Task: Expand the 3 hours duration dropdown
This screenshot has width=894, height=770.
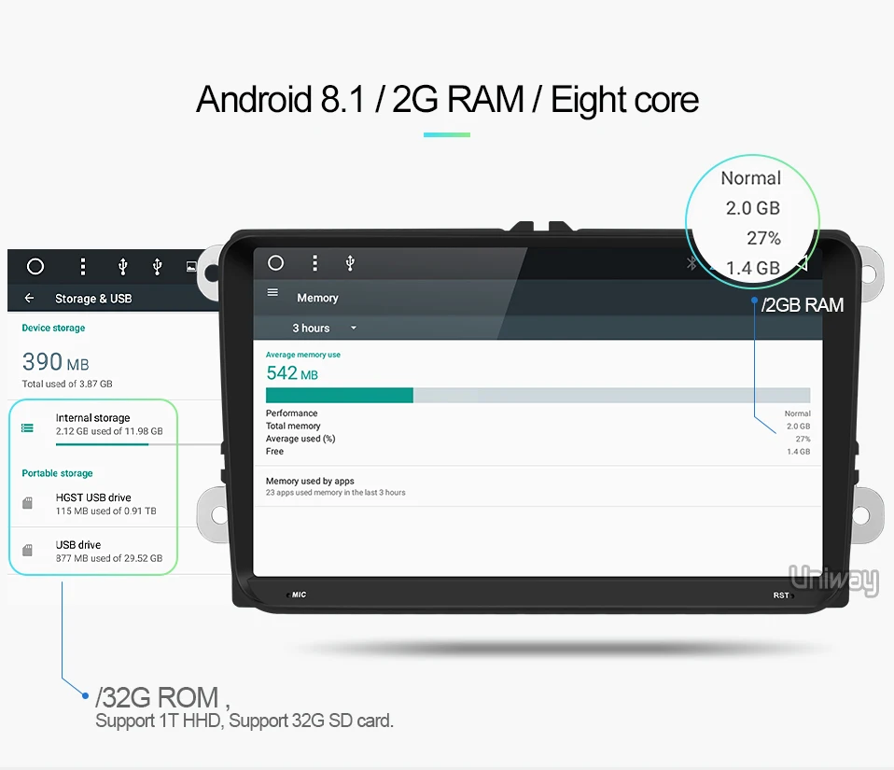Action: pyautogui.click(x=324, y=328)
